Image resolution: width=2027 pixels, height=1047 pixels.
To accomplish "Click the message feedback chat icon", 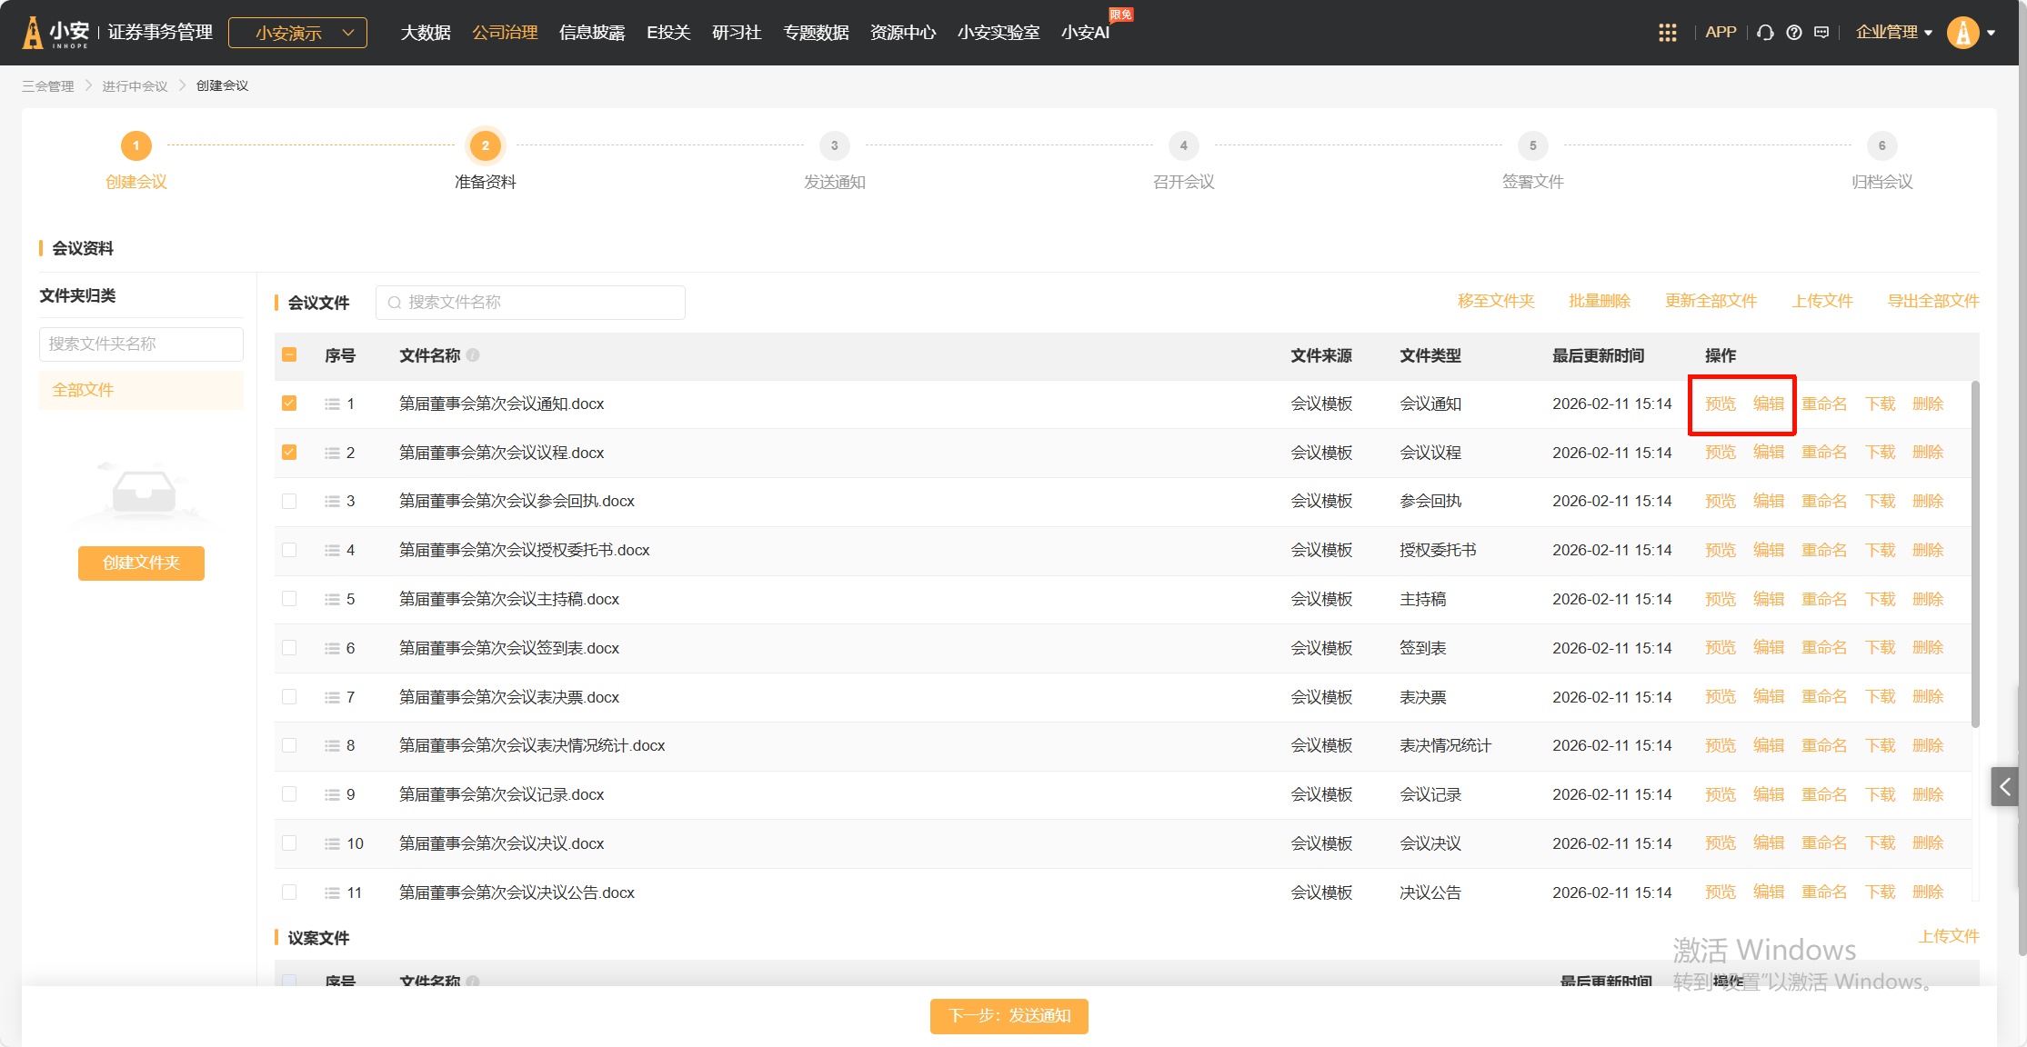I will point(1821,33).
